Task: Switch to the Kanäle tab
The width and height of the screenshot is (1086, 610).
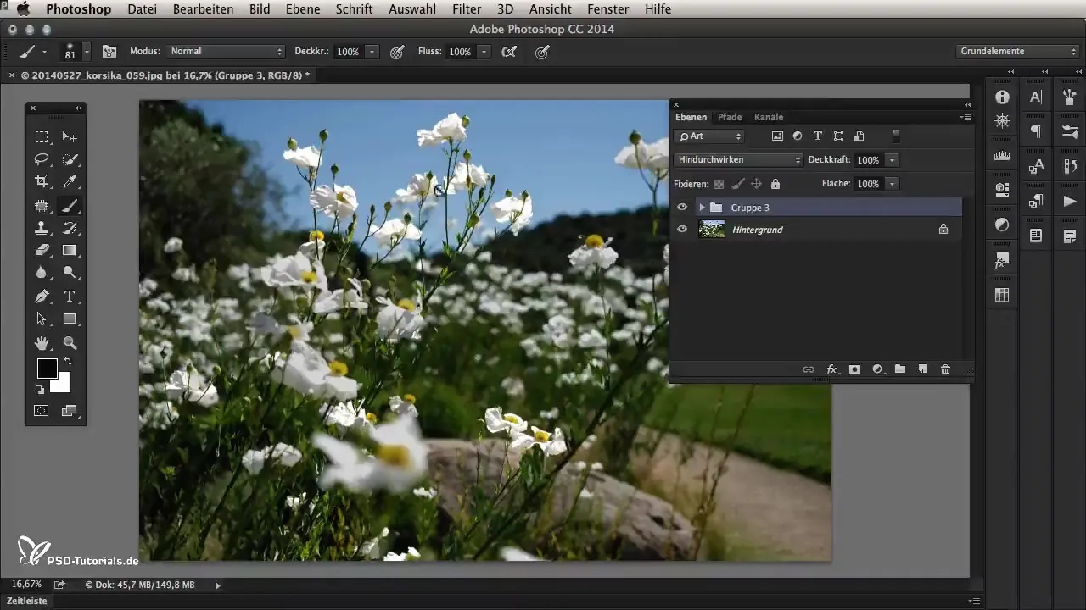Action: [769, 117]
